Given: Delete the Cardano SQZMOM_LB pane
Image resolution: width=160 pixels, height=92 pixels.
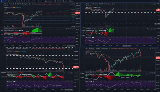Looking at the screenshot, I should 151,29.
